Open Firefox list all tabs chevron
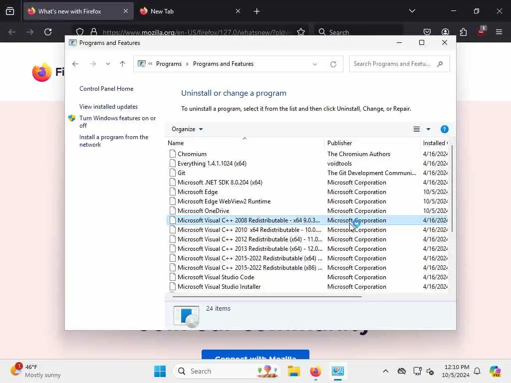This screenshot has width=511, height=383. (412, 11)
